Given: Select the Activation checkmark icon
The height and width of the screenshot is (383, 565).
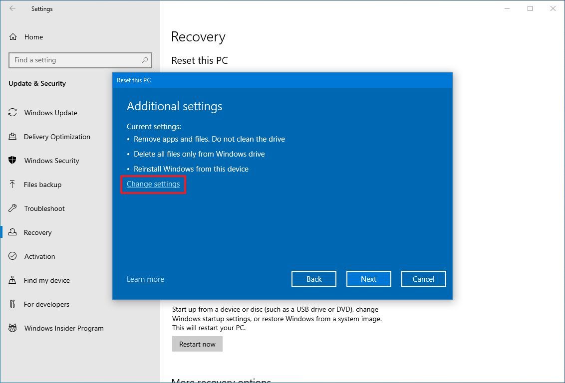Looking at the screenshot, I should click(12, 256).
